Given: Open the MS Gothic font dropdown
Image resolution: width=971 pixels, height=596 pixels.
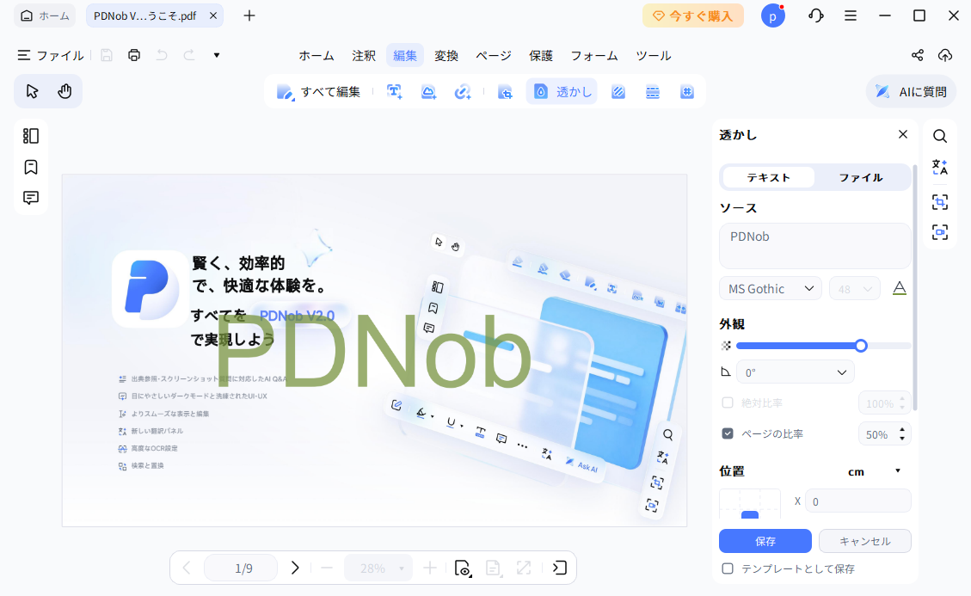Looking at the screenshot, I should tap(770, 289).
